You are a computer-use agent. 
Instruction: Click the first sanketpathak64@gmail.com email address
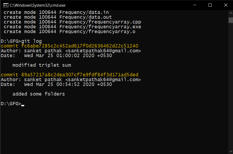[x=103, y=51]
